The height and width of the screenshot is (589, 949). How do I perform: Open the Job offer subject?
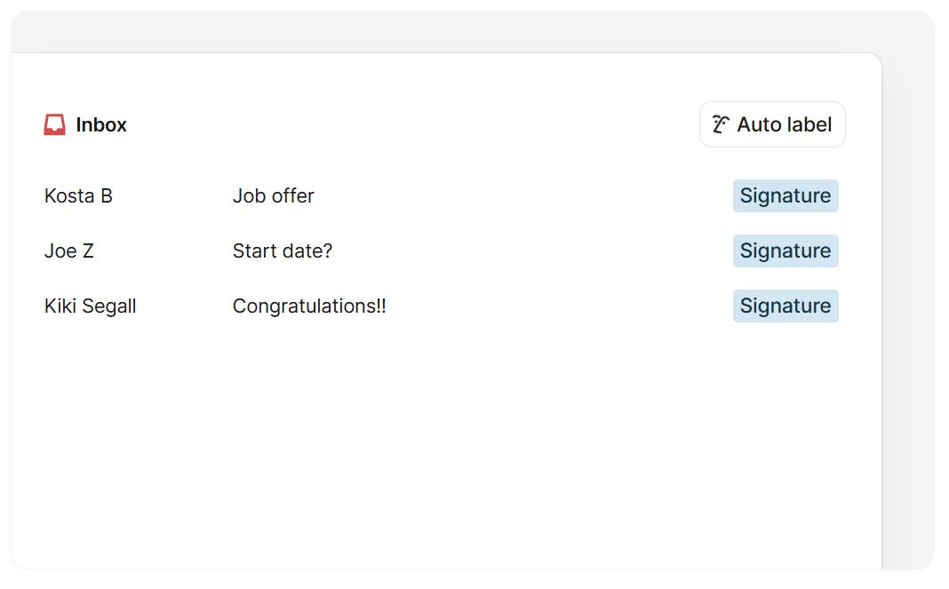[x=274, y=195]
